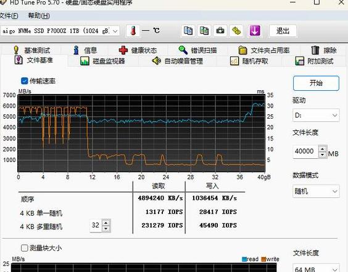Click the 13177 IOPS read value
Viewport: 348px width, 272px height.
pyautogui.click(x=164, y=212)
